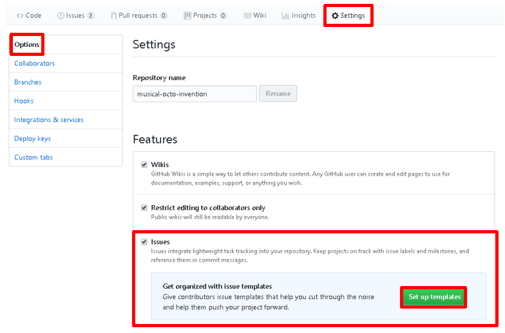Click the Insights graph icon

[x=285, y=15]
